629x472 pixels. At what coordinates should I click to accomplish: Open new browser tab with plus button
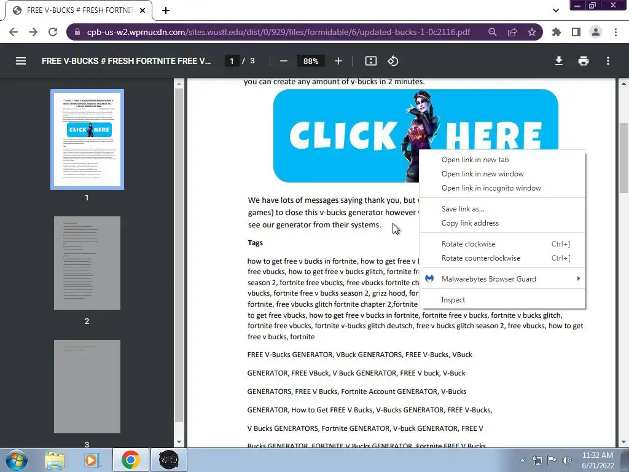[x=166, y=10]
